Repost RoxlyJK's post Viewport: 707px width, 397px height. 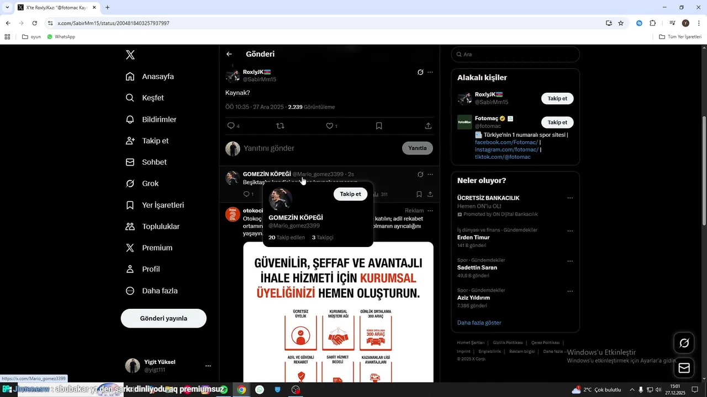tap(280, 126)
